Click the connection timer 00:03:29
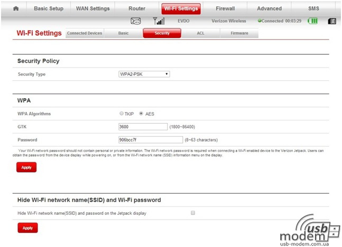 click(x=293, y=21)
